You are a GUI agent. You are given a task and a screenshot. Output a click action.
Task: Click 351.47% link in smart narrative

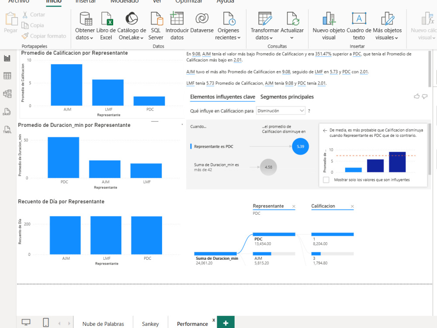(323, 54)
